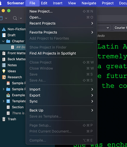Viewport: 127px width, 147px height.
Task: Expand the Sync submenu
Action: tap(61, 101)
